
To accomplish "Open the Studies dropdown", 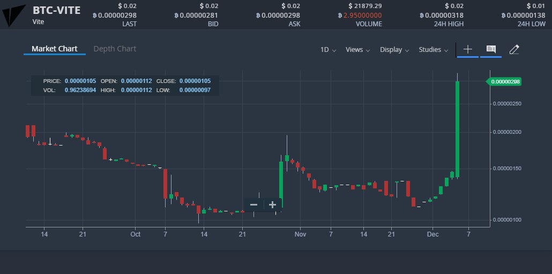I will (434, 50).
